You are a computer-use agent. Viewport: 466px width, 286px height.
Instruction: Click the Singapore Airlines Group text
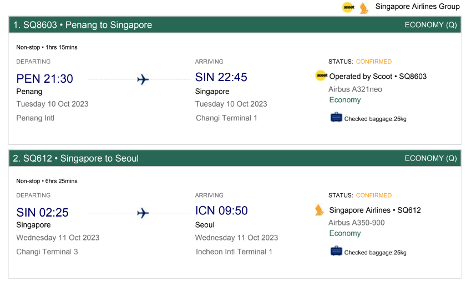[x=417, y=7]
